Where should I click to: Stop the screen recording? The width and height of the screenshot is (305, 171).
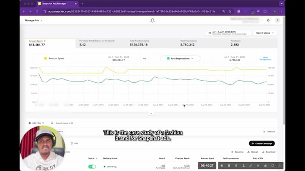pos(222,166)
